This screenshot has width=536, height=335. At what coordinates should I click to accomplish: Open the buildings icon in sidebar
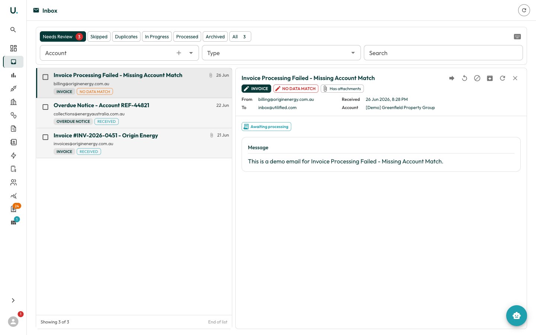coord(13,102)
